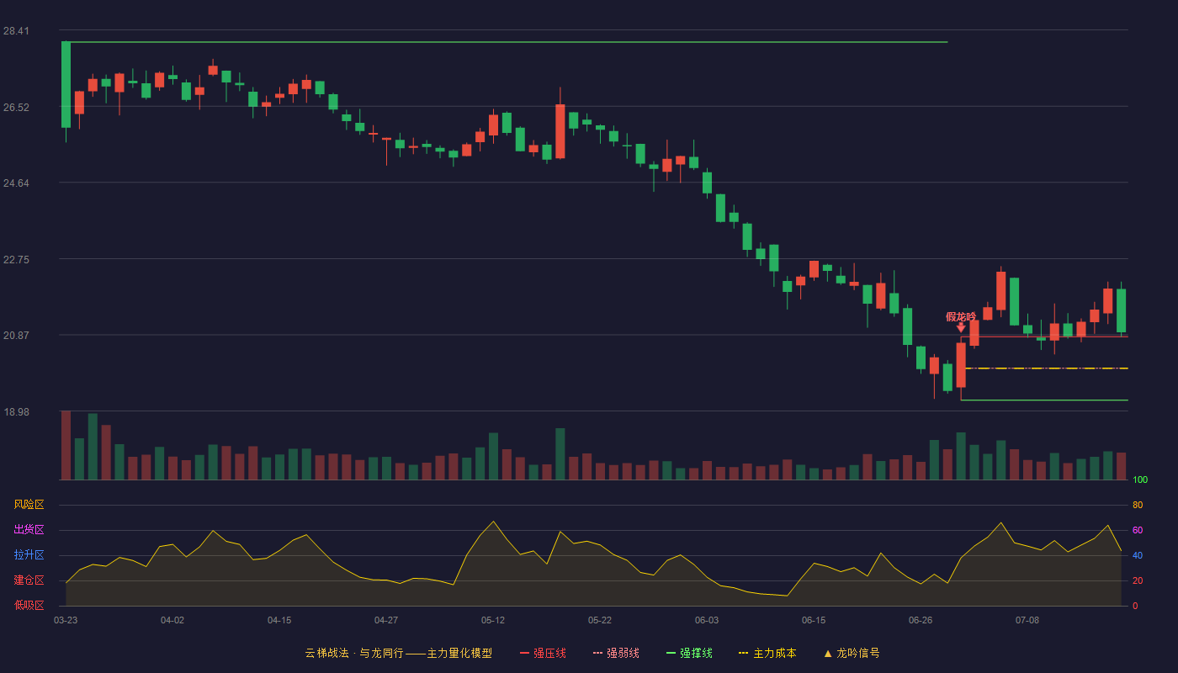
Task: Toggle the 强压线 legend entry
Action: [543, 653]
